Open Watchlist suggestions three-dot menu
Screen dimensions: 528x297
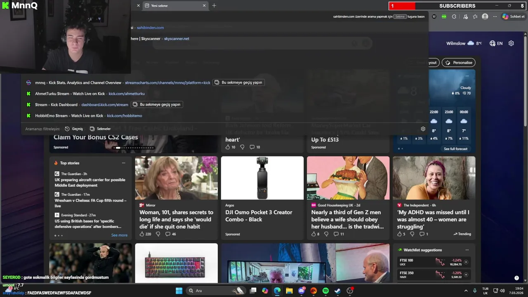point(467,250)
